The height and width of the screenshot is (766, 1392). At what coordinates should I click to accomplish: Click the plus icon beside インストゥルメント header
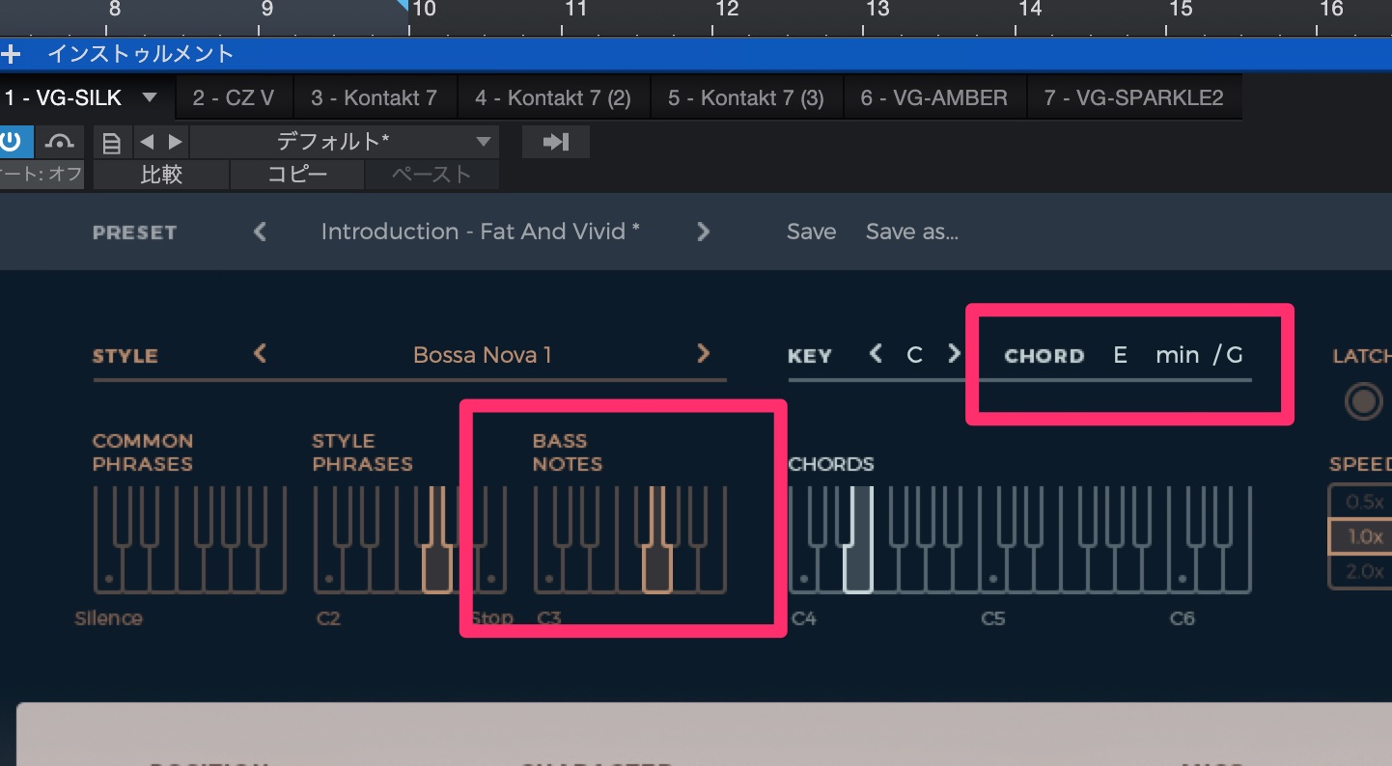click(11, 54)
